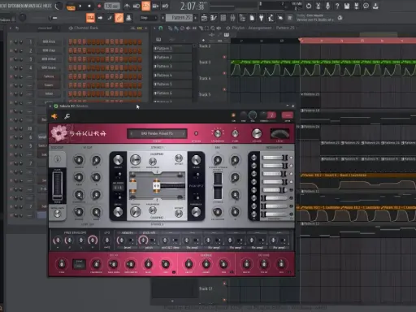Screen dimensions: 416x312
Task: Click the chat bubble icon in toolbar
Action: coord(366,6)
